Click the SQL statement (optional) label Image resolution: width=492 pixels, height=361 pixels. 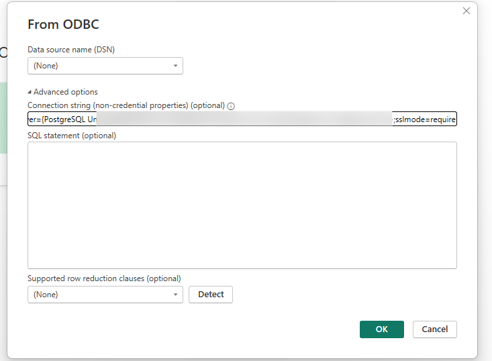72,136
